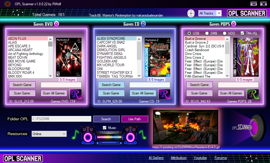
Task: Click the green R icon in Games POPS panel
Action: coord(253,94)
